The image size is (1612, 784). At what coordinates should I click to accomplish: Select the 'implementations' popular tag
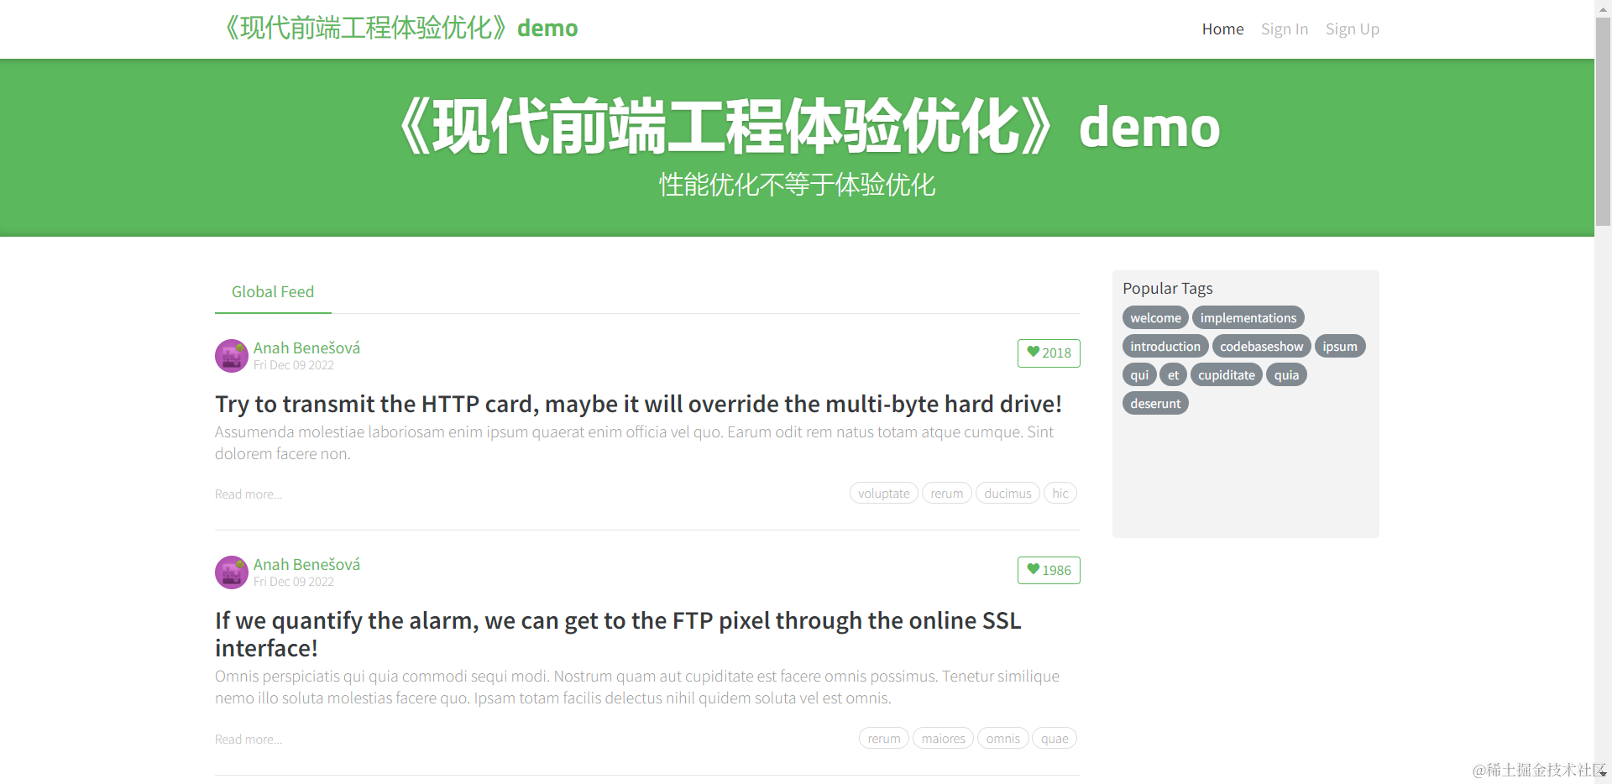coord(1248,318)
